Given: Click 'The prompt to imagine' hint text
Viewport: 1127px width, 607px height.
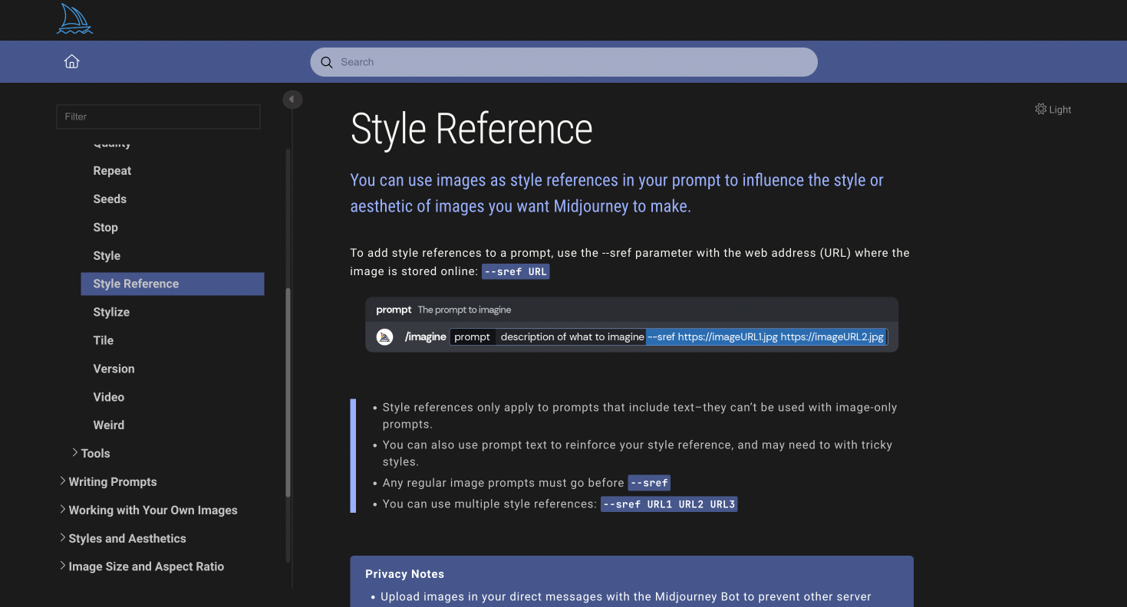Looking at the screenshot, I should click(x=464, y=310).
